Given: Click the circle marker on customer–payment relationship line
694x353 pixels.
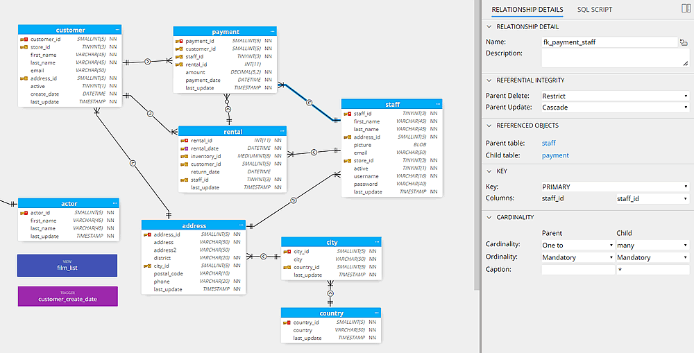Looking at the screenshot, I should (148, 62).
